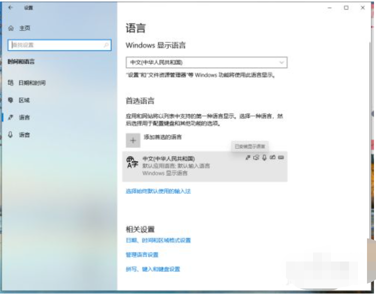Select 语言 in the sidebar

[19, 117]
